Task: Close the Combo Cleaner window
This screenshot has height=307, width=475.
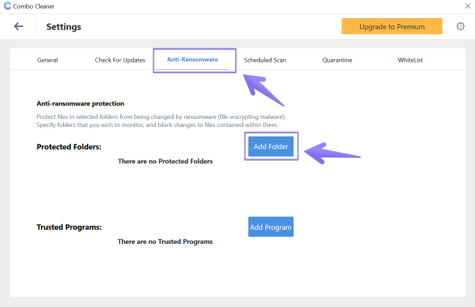Action: point(467,6)
